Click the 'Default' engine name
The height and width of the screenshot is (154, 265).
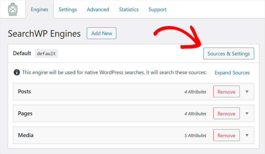click(22, 53)
